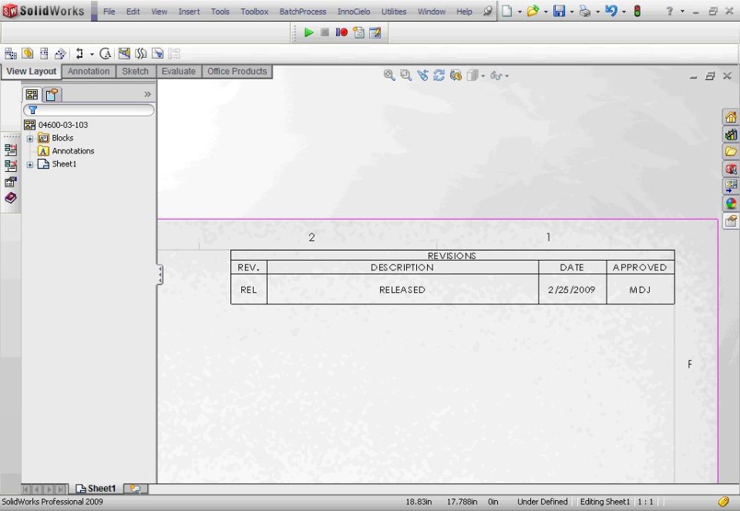Click the 3D drawing view icon
This screenshot has width=740, height=511.
click(x=456, y=76)
